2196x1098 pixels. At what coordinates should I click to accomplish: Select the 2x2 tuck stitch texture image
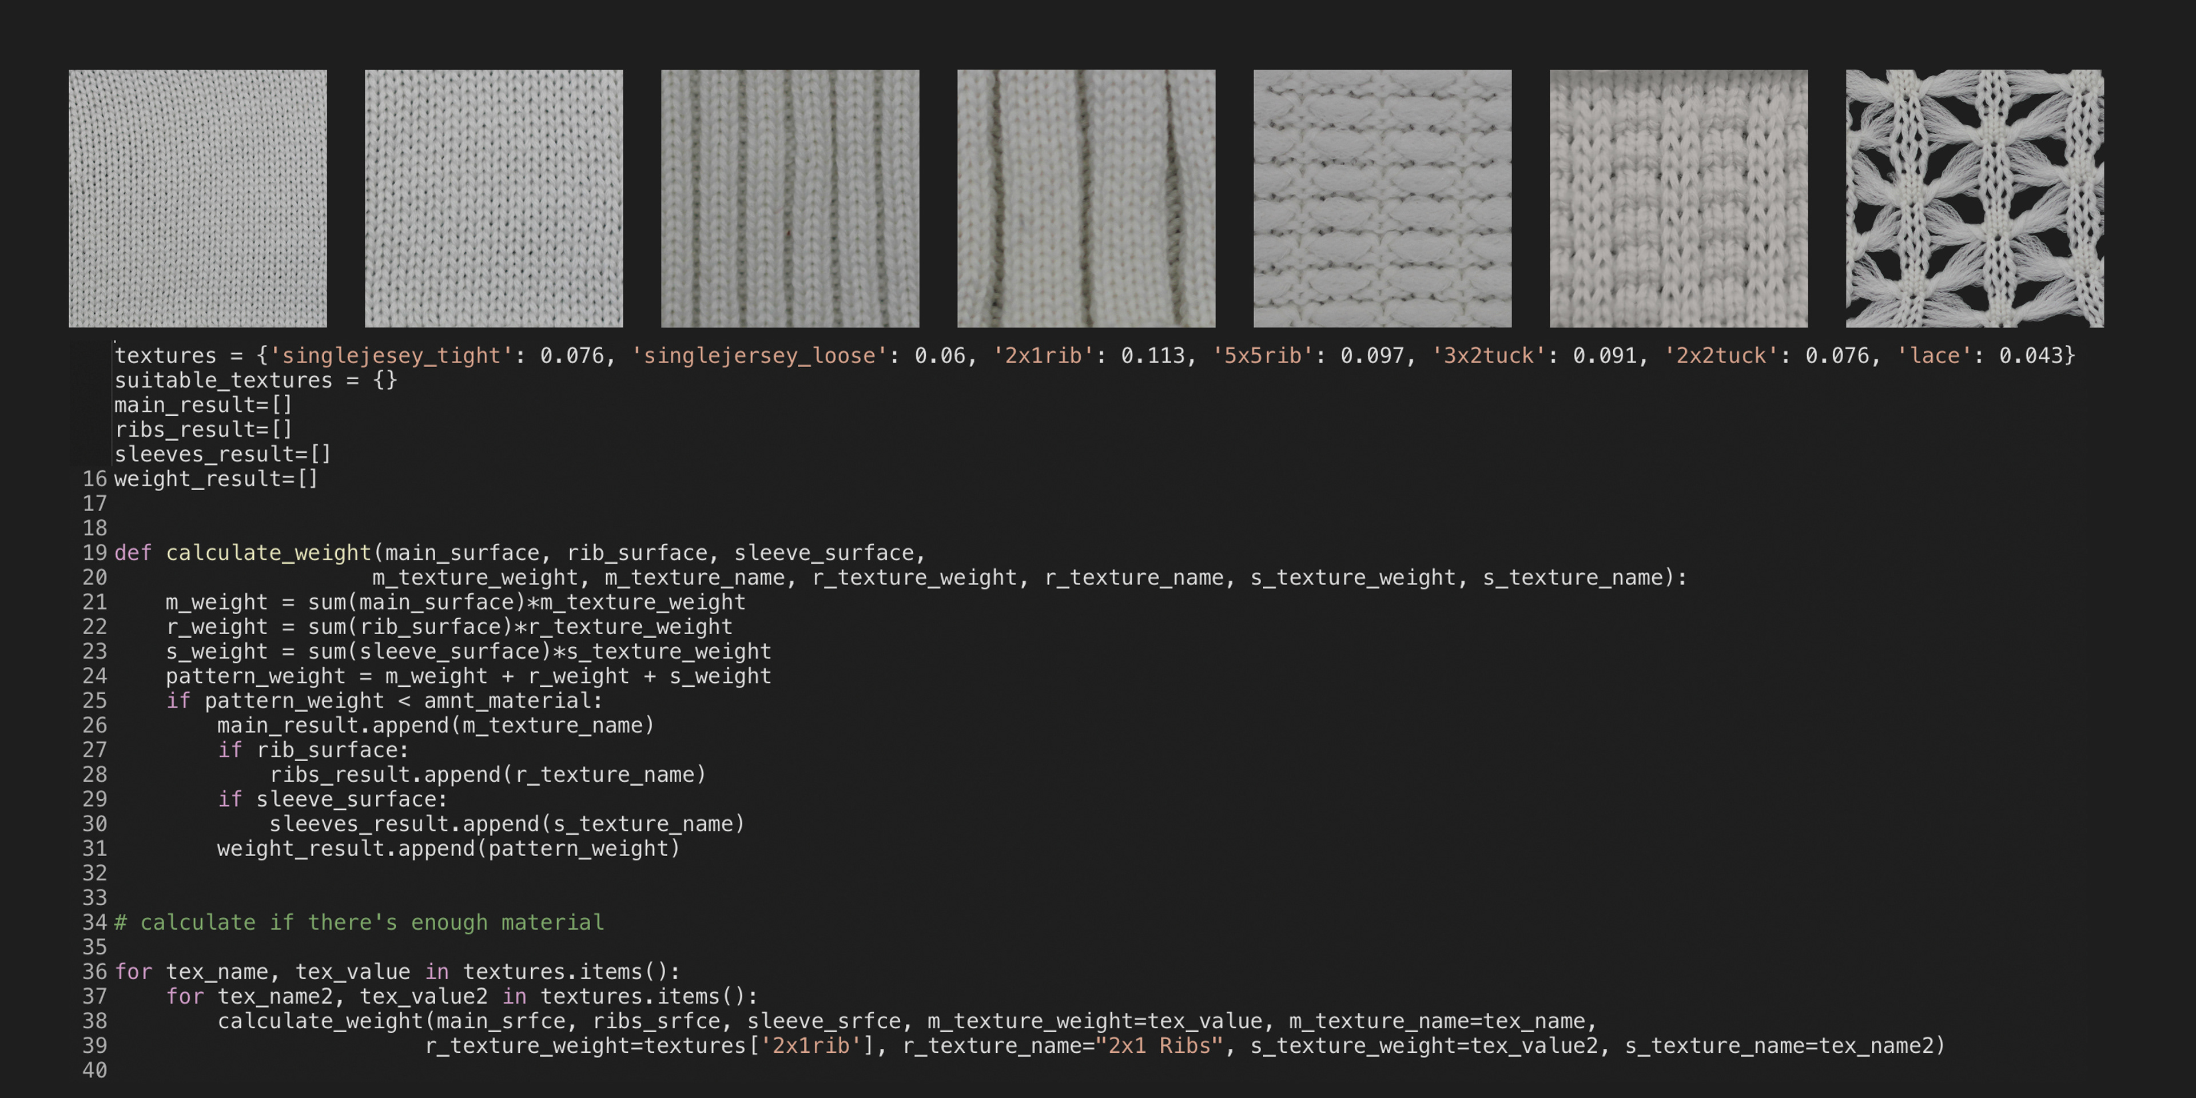(x=1678, y=198)
